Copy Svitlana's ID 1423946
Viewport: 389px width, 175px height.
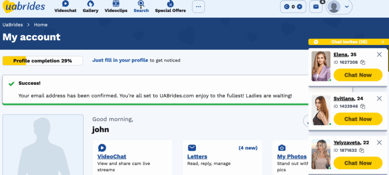(x=363, y=106)
